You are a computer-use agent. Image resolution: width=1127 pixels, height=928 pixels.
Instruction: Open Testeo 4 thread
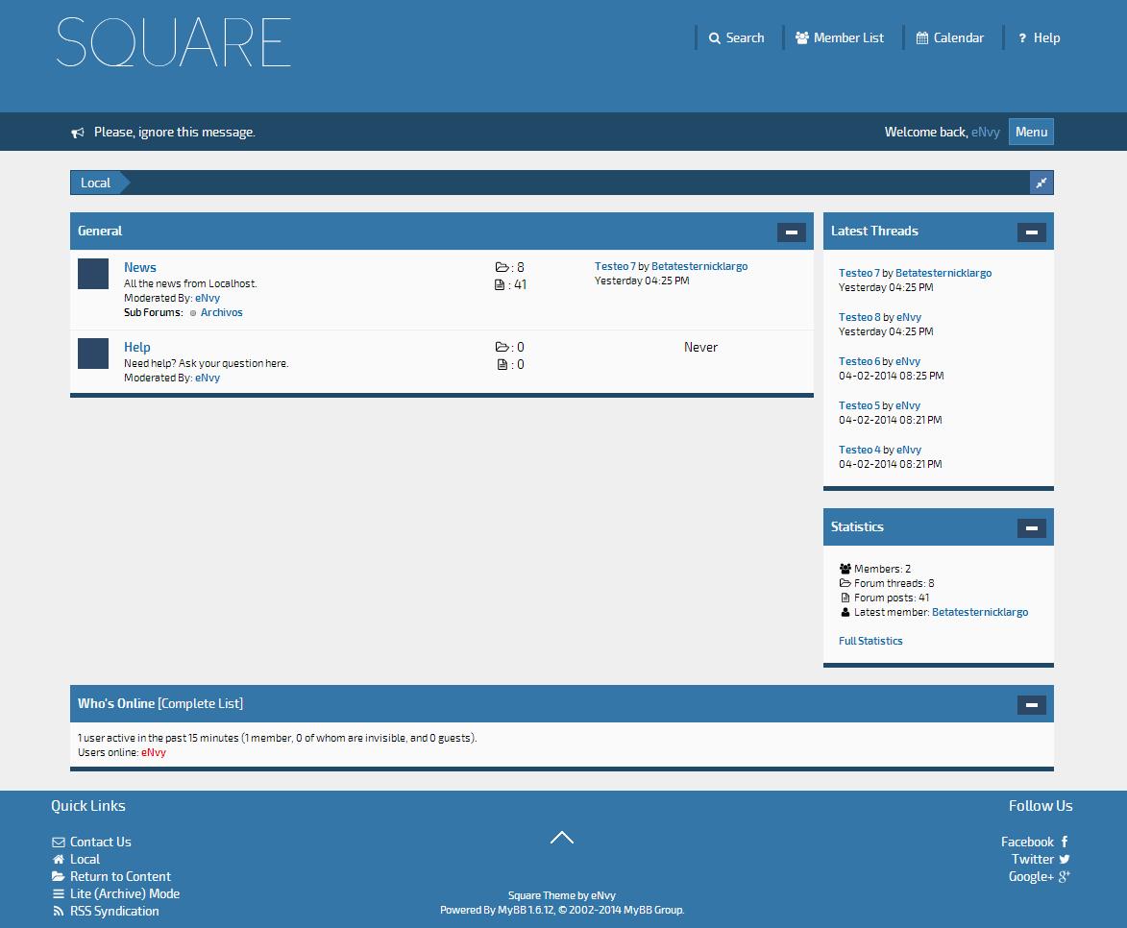point(860,450)
